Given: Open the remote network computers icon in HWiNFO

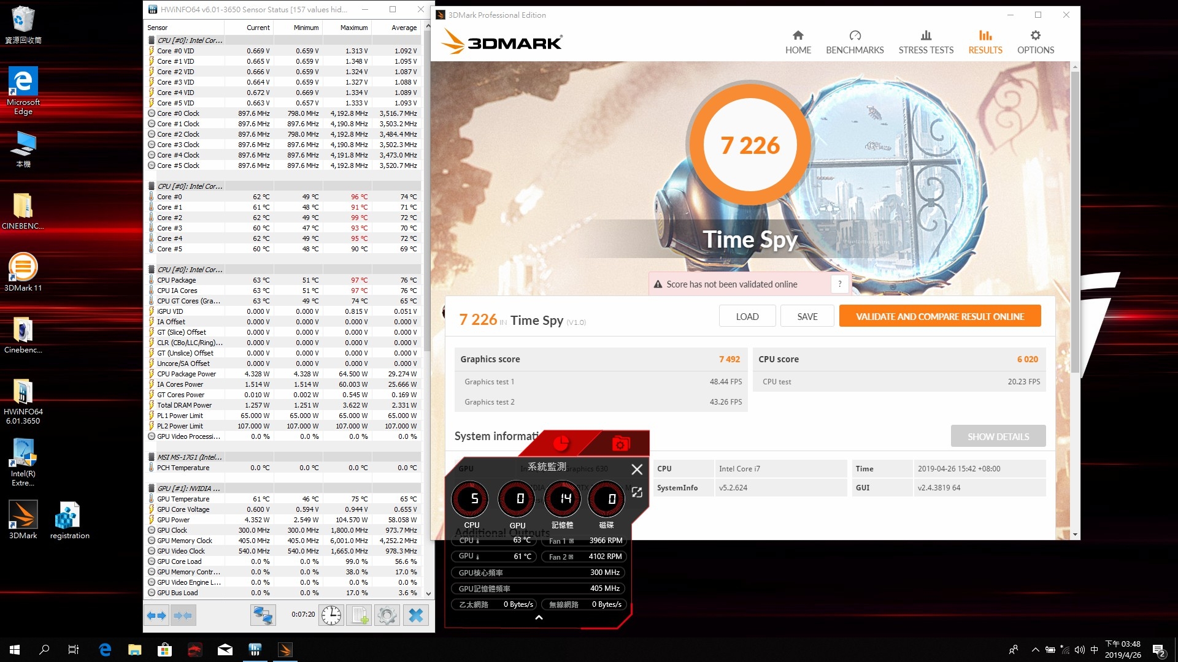Looking at the screenshot, I should click(263, 615).
